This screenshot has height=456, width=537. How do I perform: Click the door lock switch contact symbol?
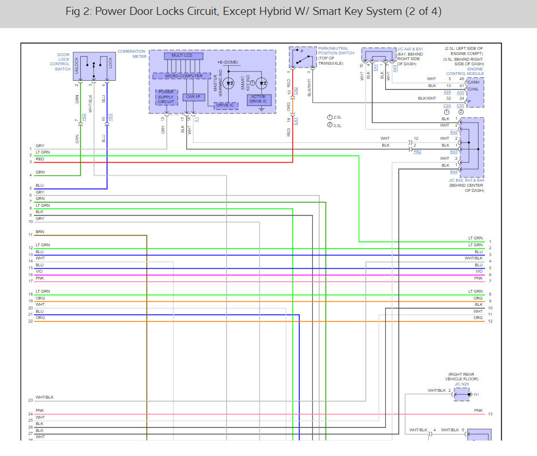(x=94, y=67)
